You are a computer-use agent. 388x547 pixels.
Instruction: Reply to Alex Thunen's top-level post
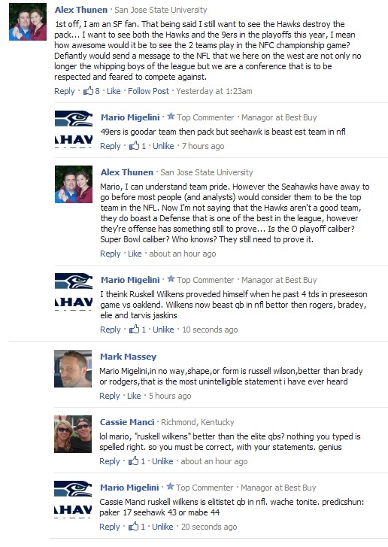click(65, 91)
